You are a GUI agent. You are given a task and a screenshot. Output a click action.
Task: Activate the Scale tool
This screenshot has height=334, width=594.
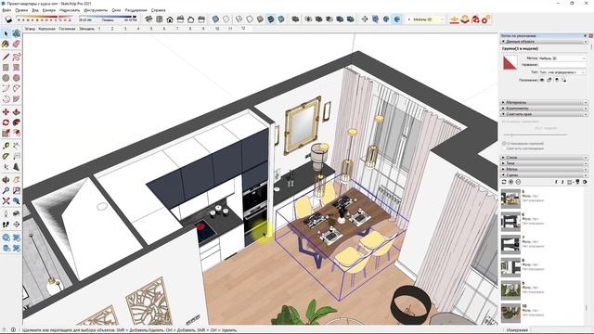pos(6,133)
